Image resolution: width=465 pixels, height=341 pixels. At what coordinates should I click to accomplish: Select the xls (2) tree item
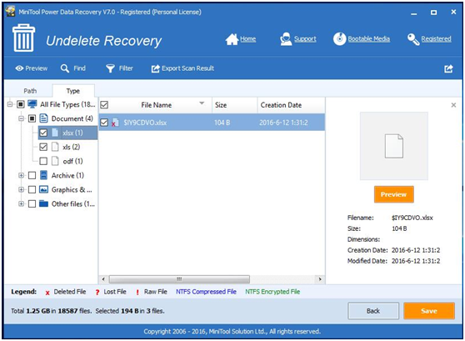[x=72, y=147]
